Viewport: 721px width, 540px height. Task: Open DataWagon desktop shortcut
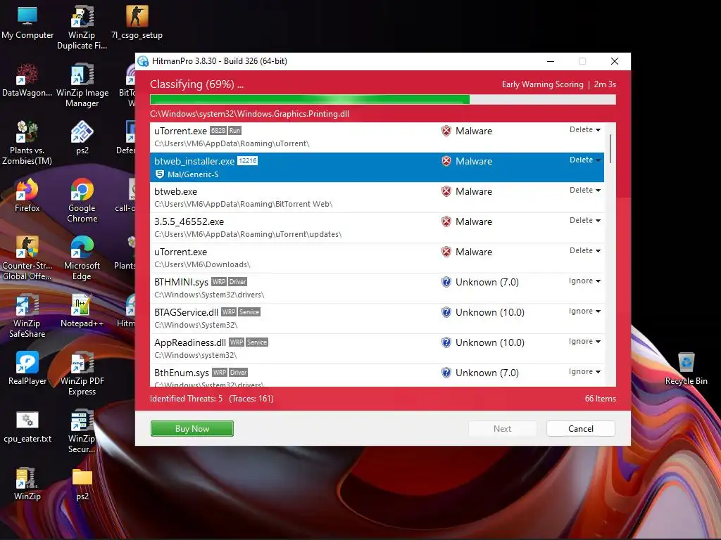(x=27, y=80)
